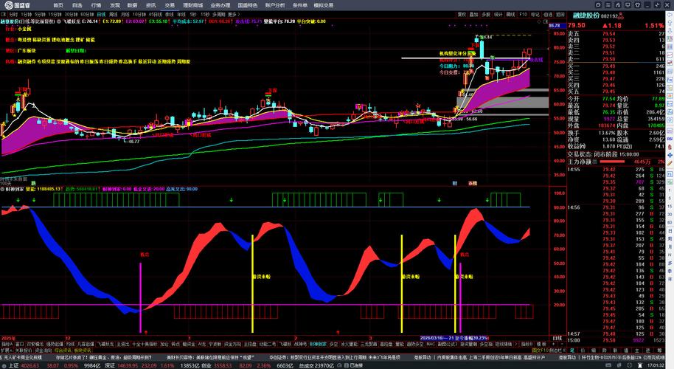
Task: Click the 国盛证券 logo icon
Action: coord(9,5)
